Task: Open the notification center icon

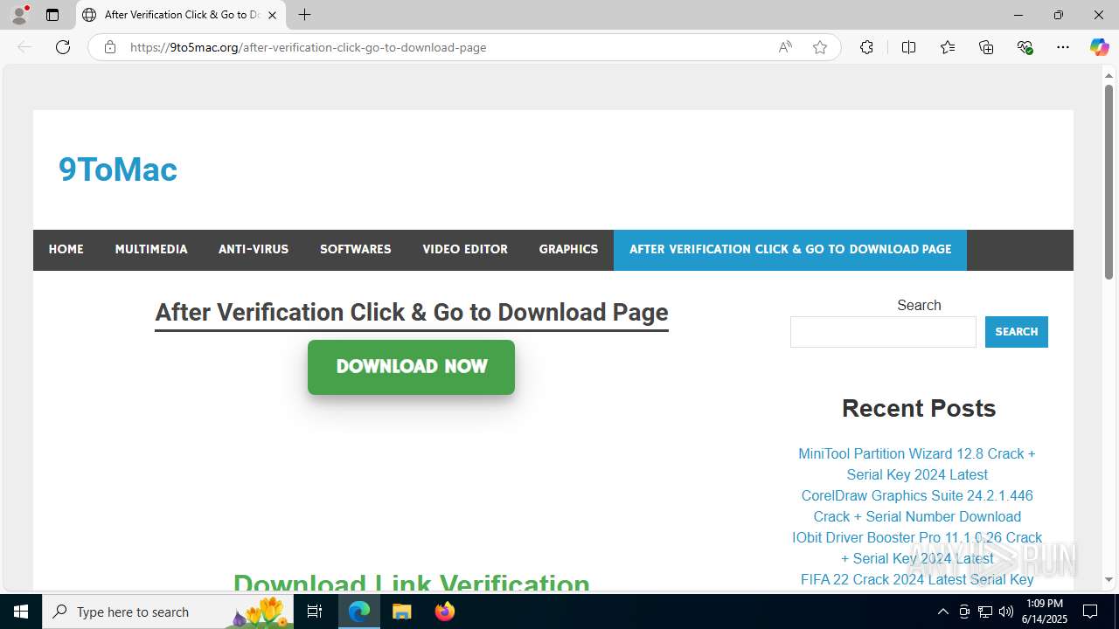Action: pos(1091,612)
